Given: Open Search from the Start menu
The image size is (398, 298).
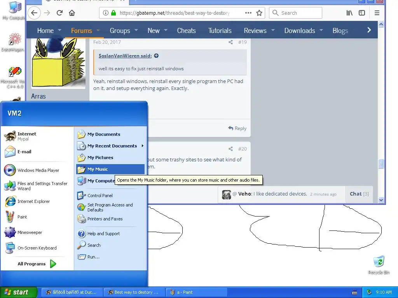Looking at the screenshot, I should (x=110, y=245).
